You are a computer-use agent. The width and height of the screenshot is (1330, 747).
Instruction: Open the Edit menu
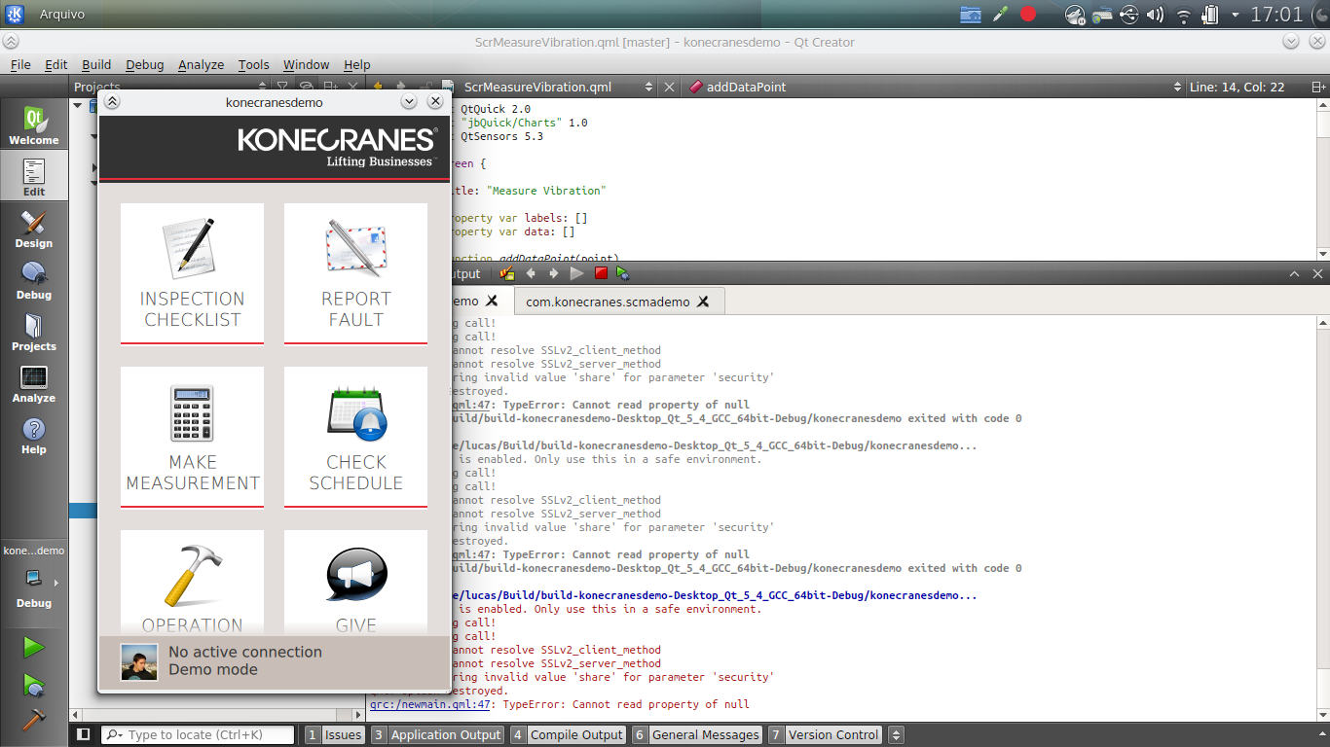pyautogui.click(x=56, y=64)
